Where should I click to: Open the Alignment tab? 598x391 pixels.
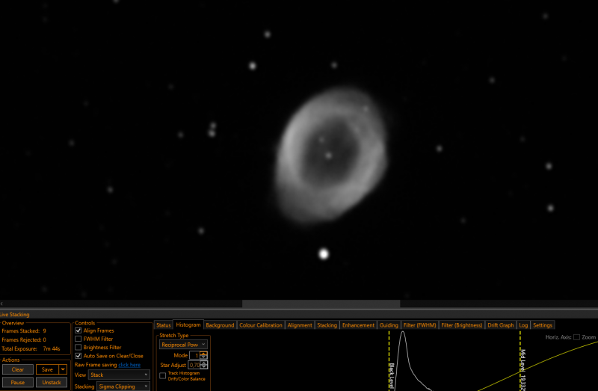tap(300, 325)
